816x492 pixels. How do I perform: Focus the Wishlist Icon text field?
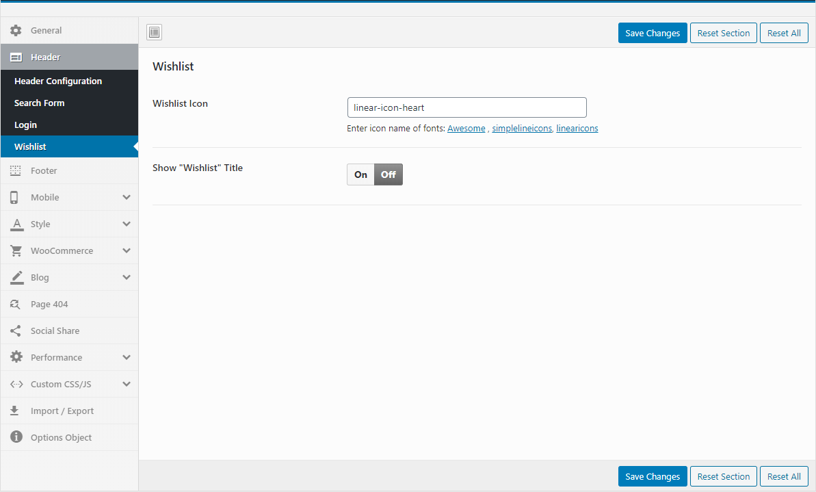coord(466,107)
